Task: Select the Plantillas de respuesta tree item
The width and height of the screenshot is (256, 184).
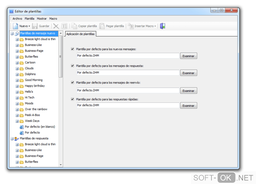Action: point(34,138)
